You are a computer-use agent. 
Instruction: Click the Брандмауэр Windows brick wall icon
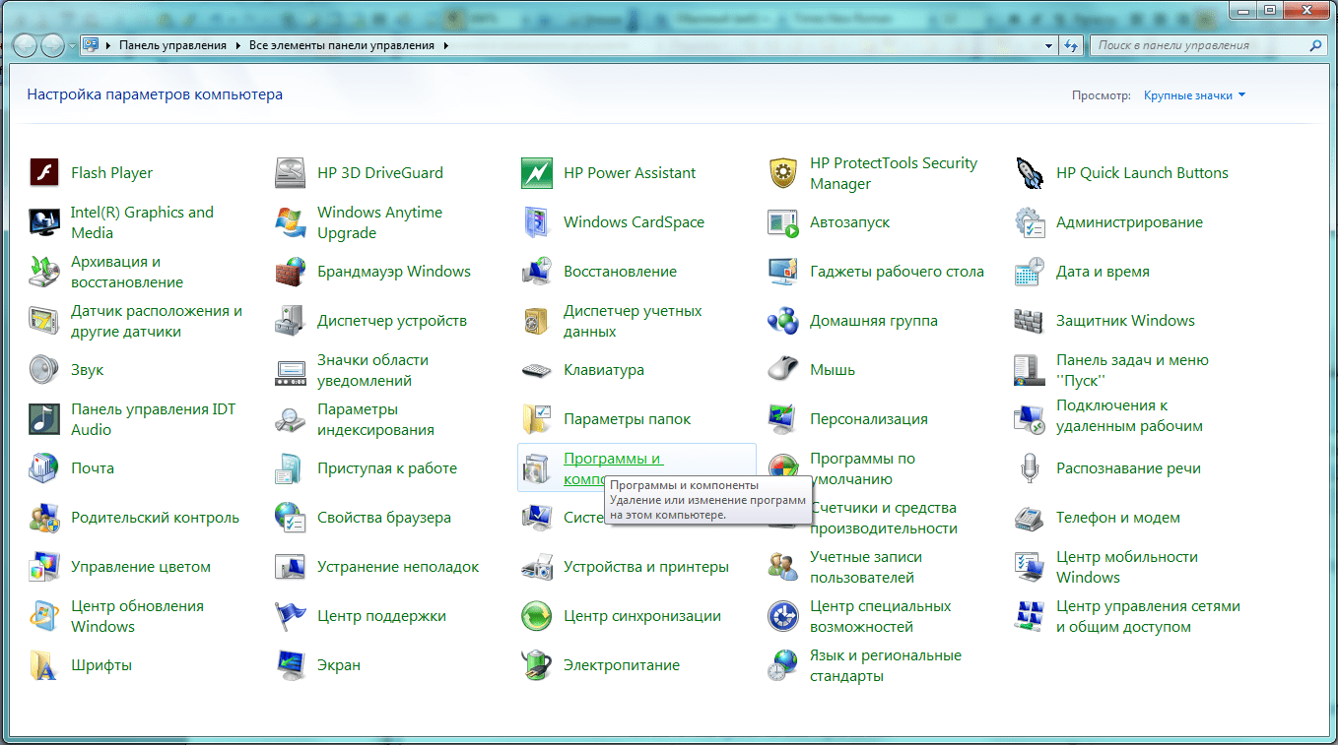click(291, 272)
